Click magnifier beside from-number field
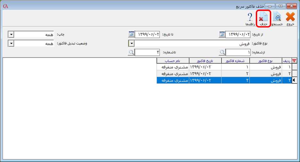Viewport: 300px width, 162px height. tap(222, 52)
